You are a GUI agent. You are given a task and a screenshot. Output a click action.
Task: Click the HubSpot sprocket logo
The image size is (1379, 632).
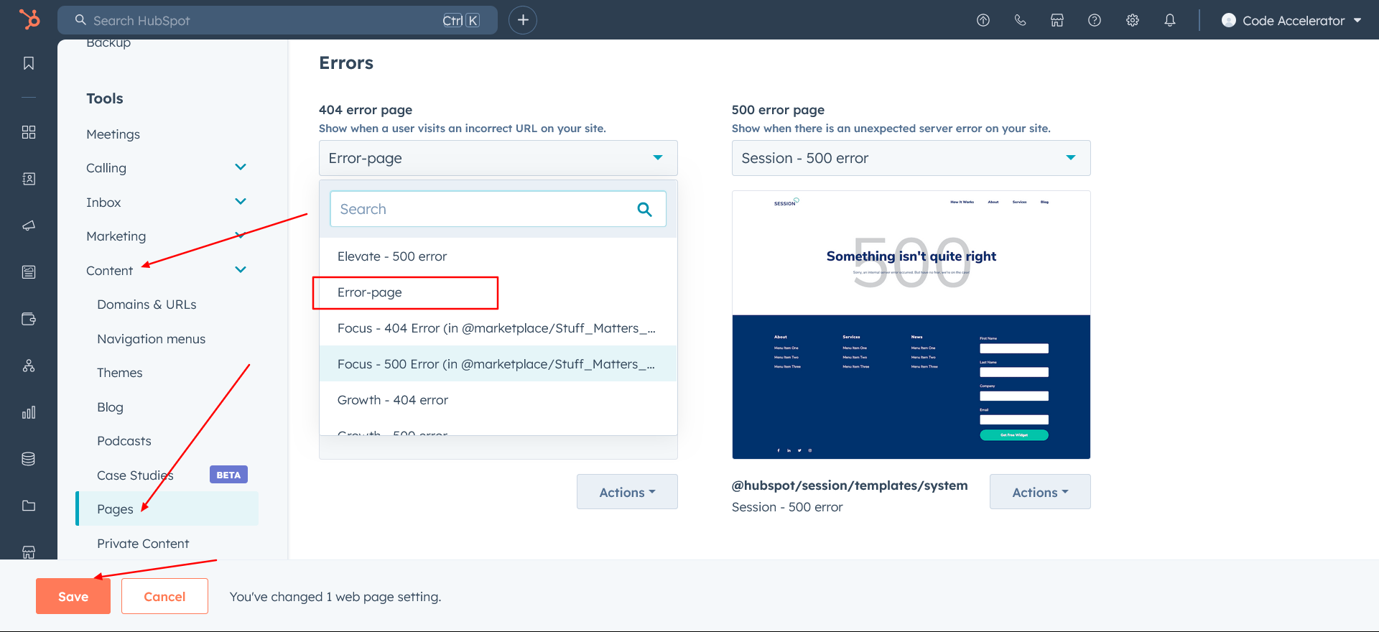[x=29, y=19]
